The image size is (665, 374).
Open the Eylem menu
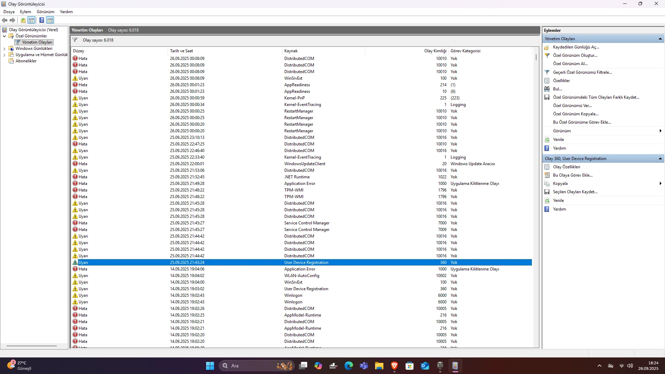pyautogui.click(x=25, y=12)
